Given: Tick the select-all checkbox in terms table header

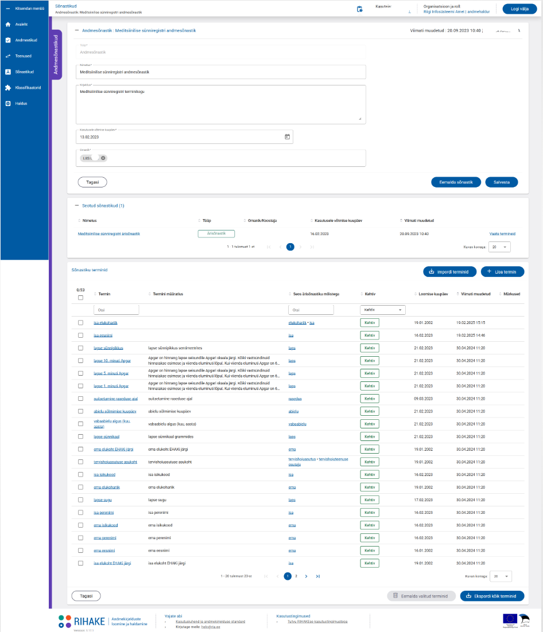Looking at the screenshot, I should [80, 298].
